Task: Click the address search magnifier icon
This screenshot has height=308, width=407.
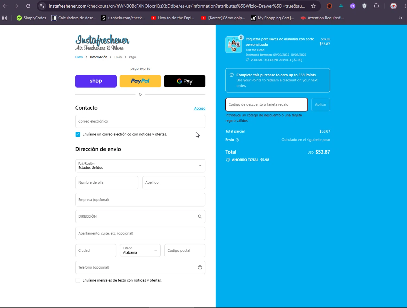Action: pos(200,217)
